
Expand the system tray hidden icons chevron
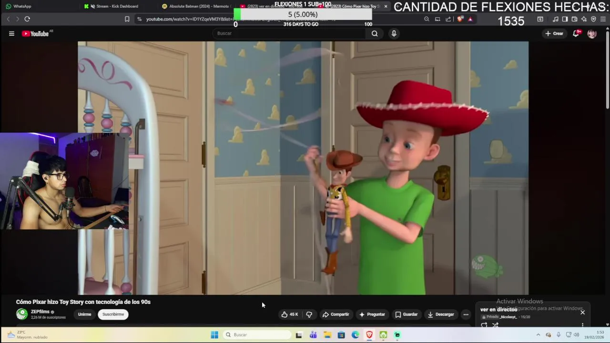pos(538,335)
